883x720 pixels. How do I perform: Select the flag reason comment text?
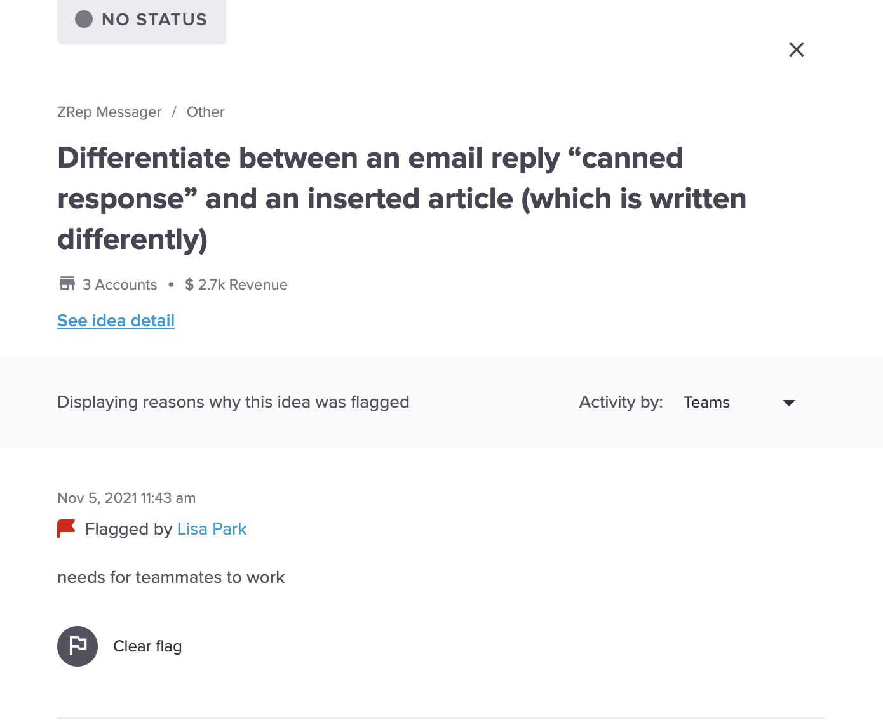pos(171,577)
